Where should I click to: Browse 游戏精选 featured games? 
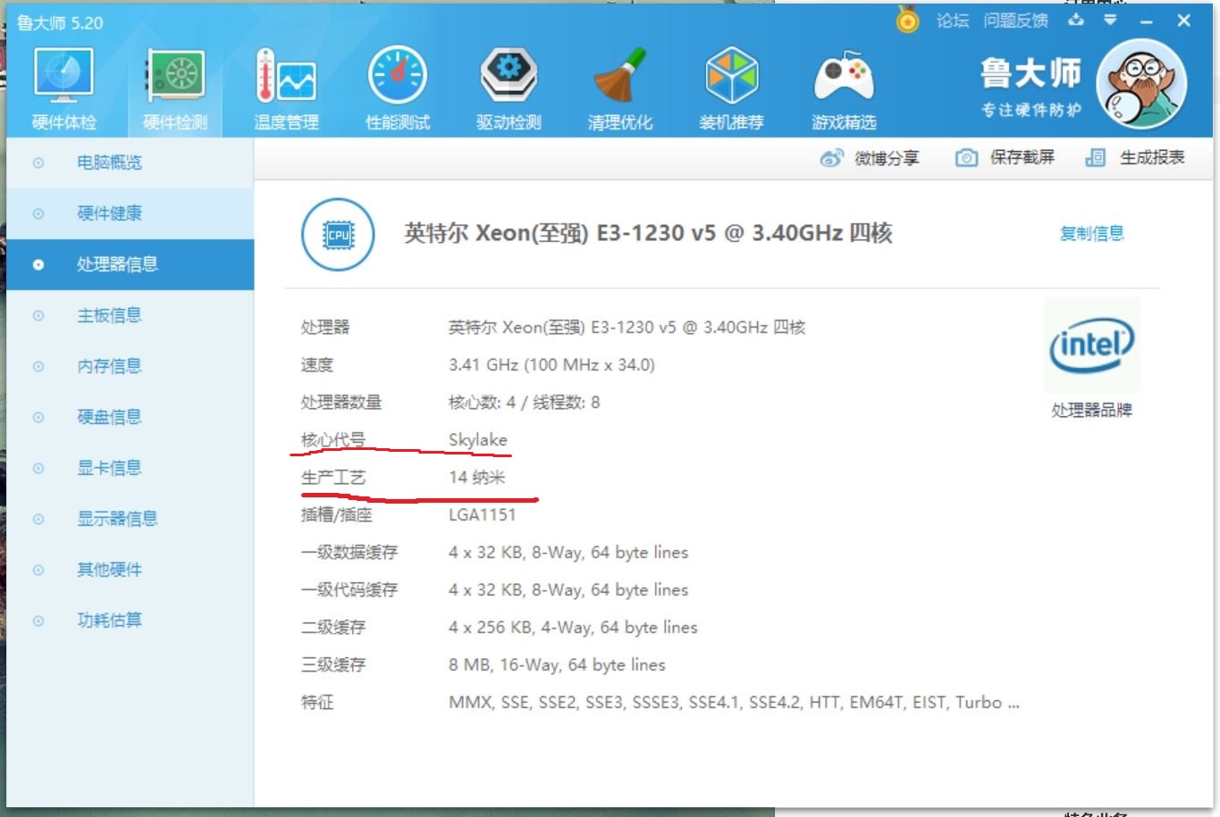(x=844, y=85)
